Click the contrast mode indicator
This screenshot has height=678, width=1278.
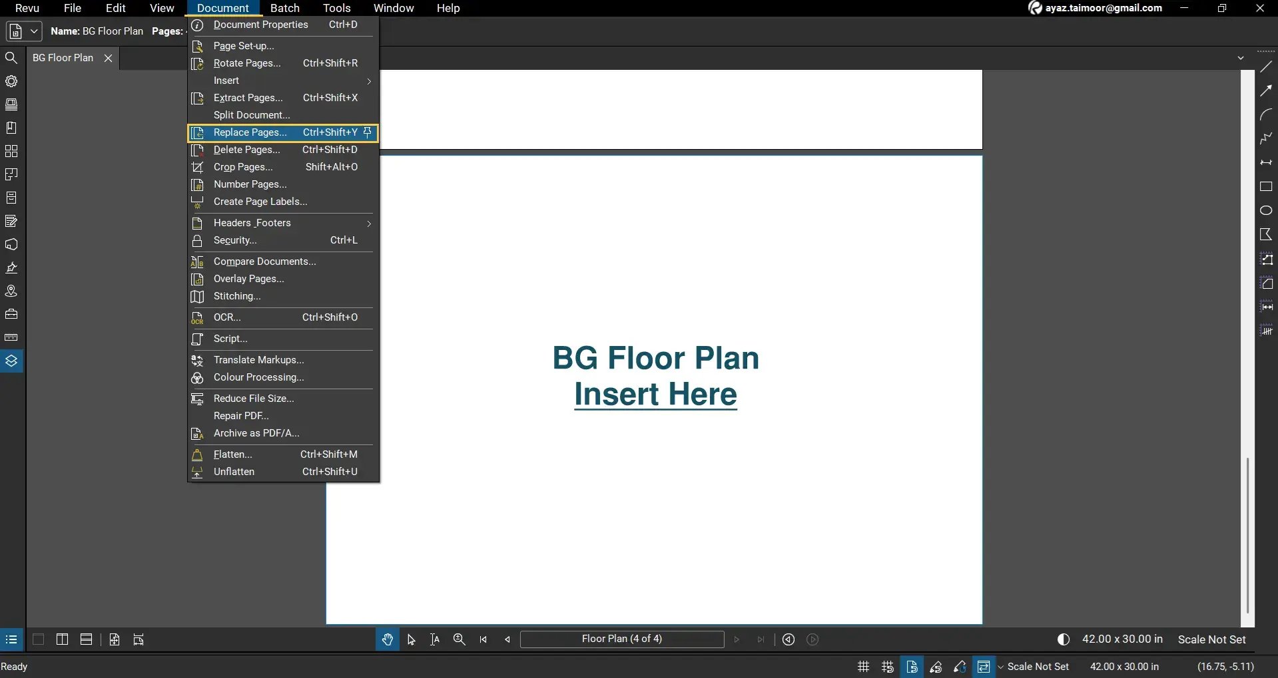(x=1063, y=639)
